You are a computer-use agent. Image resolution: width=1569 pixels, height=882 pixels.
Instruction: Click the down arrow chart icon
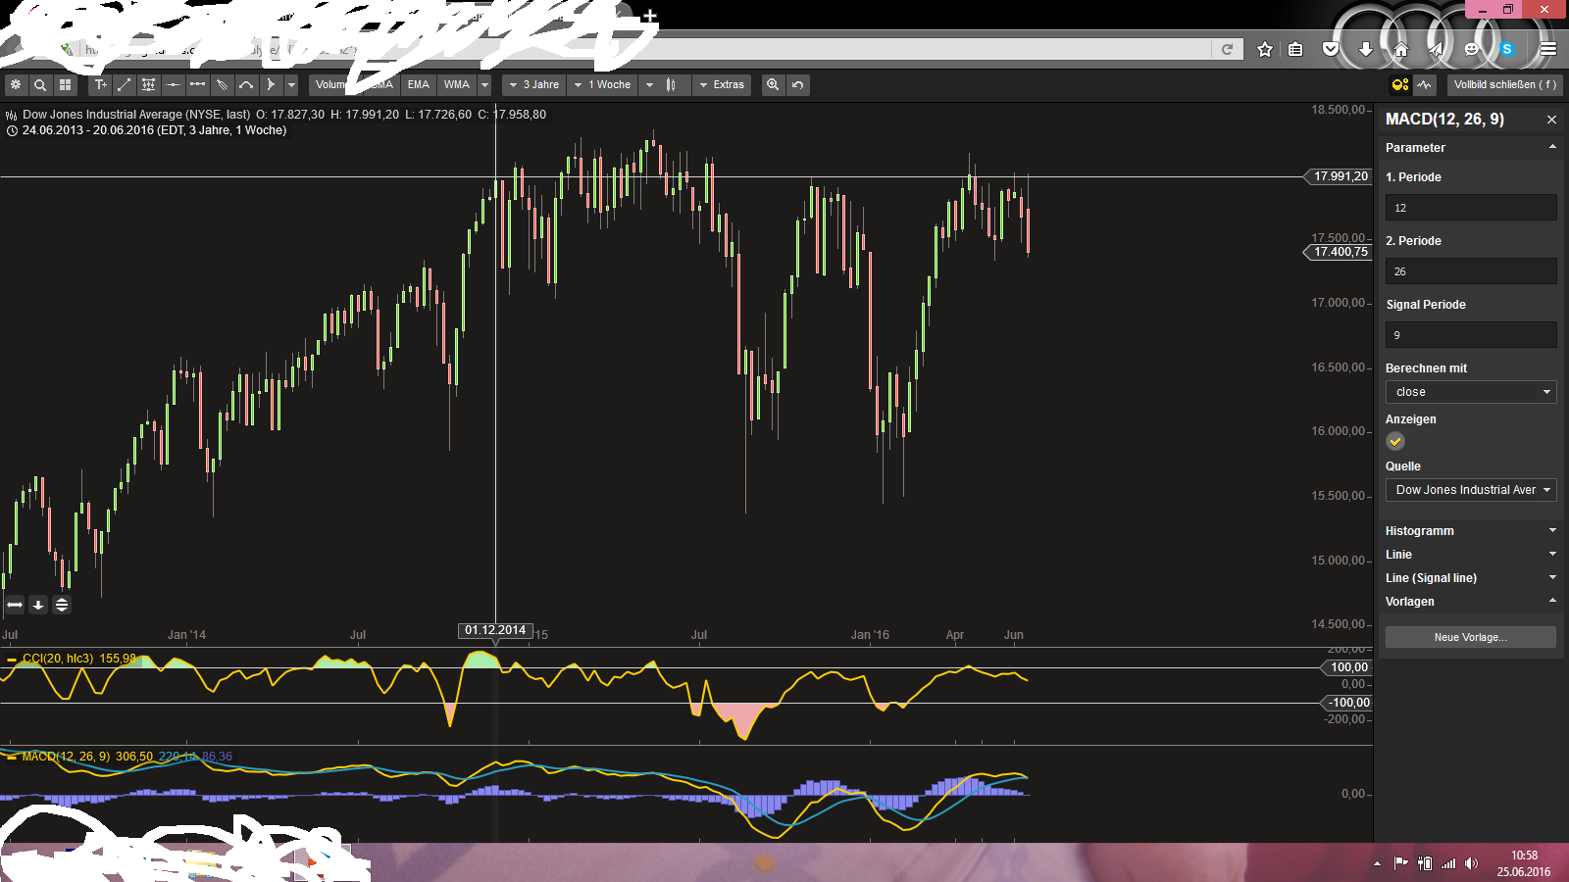[38, 605]
